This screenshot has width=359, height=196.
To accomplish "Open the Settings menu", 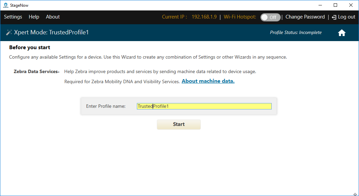I will 13,17.
